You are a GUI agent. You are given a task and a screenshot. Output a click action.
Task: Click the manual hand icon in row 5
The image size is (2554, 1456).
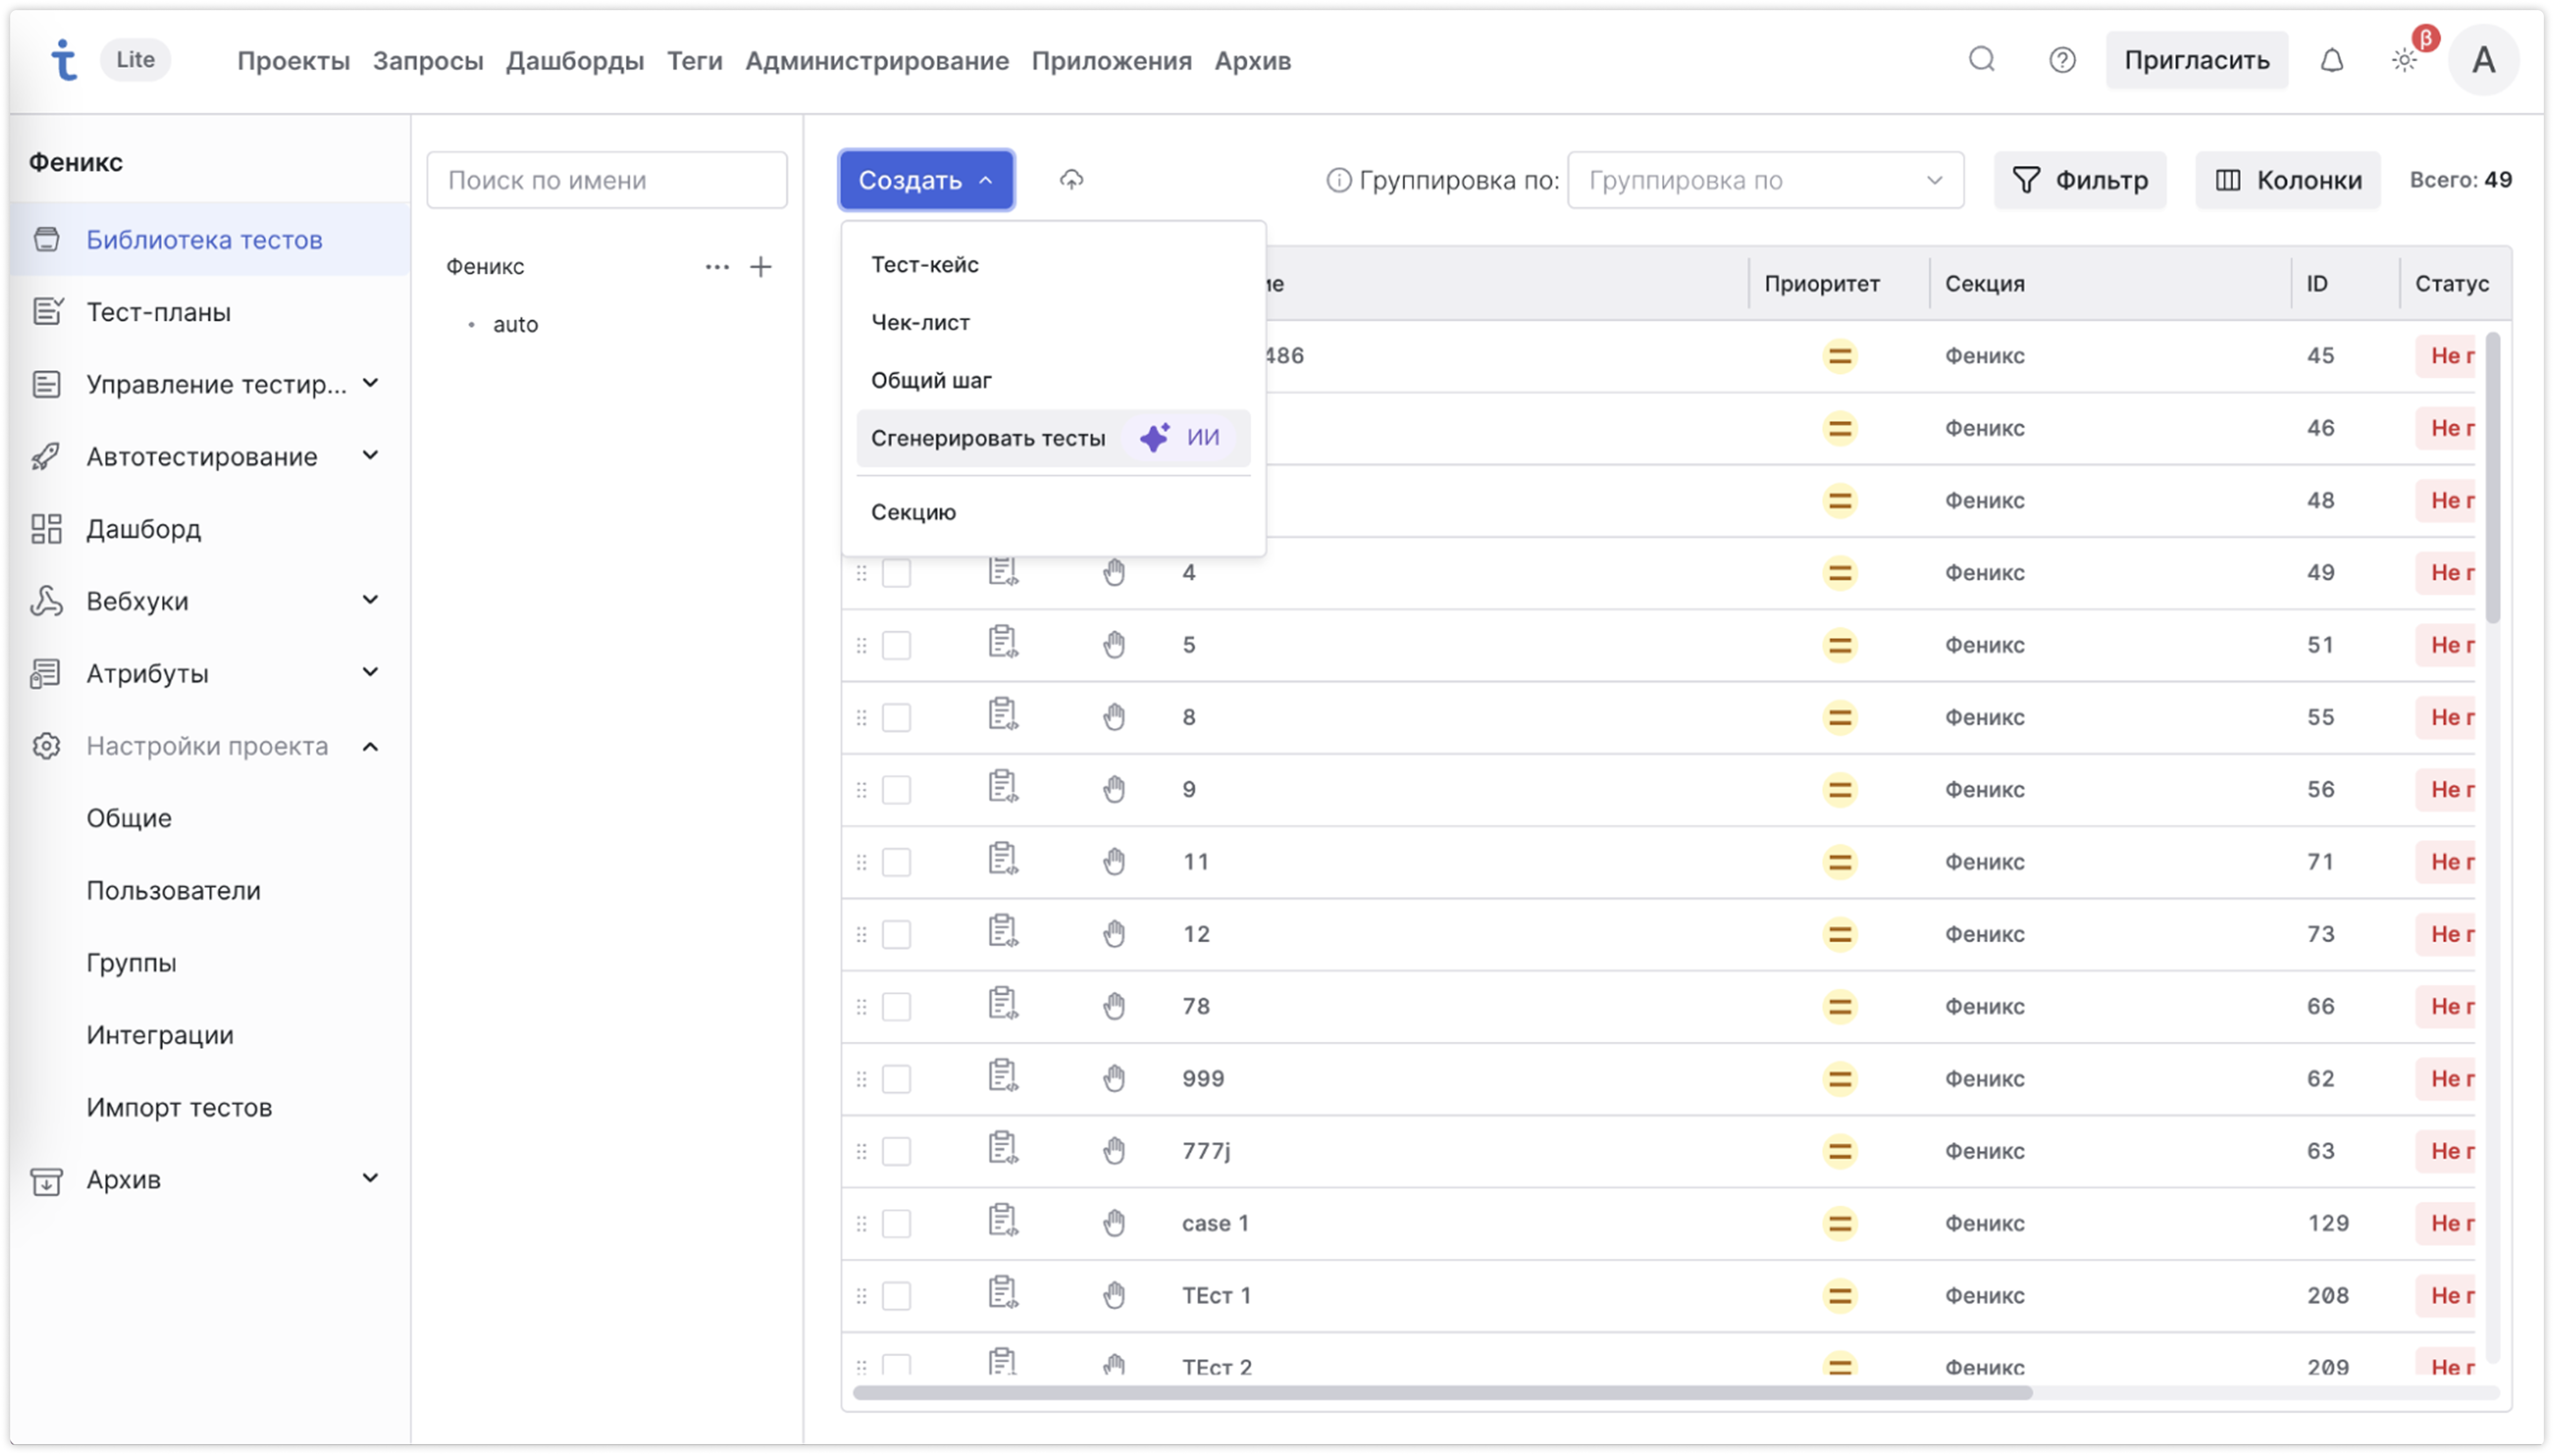(x=1113, y=645)
